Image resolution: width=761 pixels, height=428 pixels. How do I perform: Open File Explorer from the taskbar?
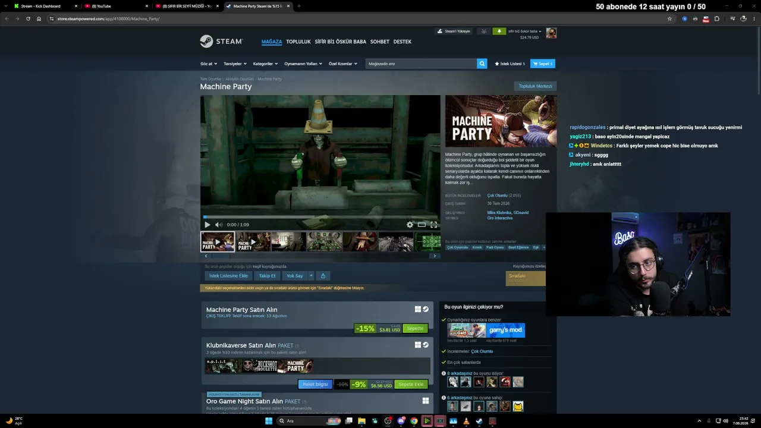361,421
